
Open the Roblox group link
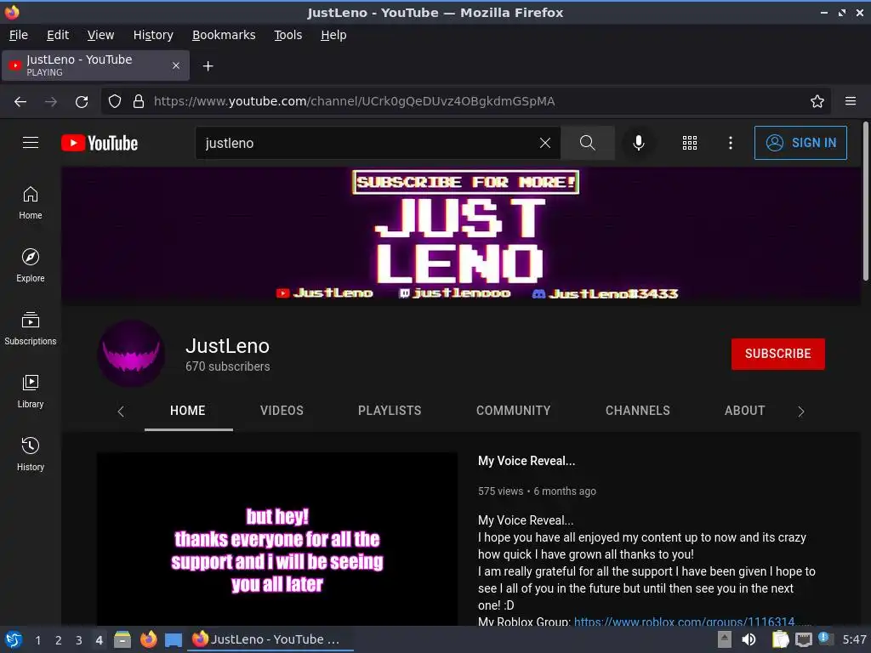point(685,622)
